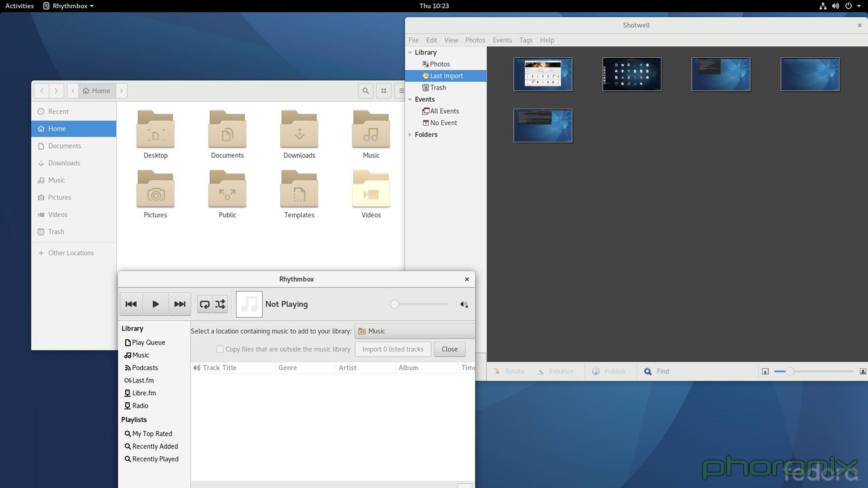Open the Music location chooser in Rhythmbox
This screenshot has height=488, width=868.
[x=414, y=331]
